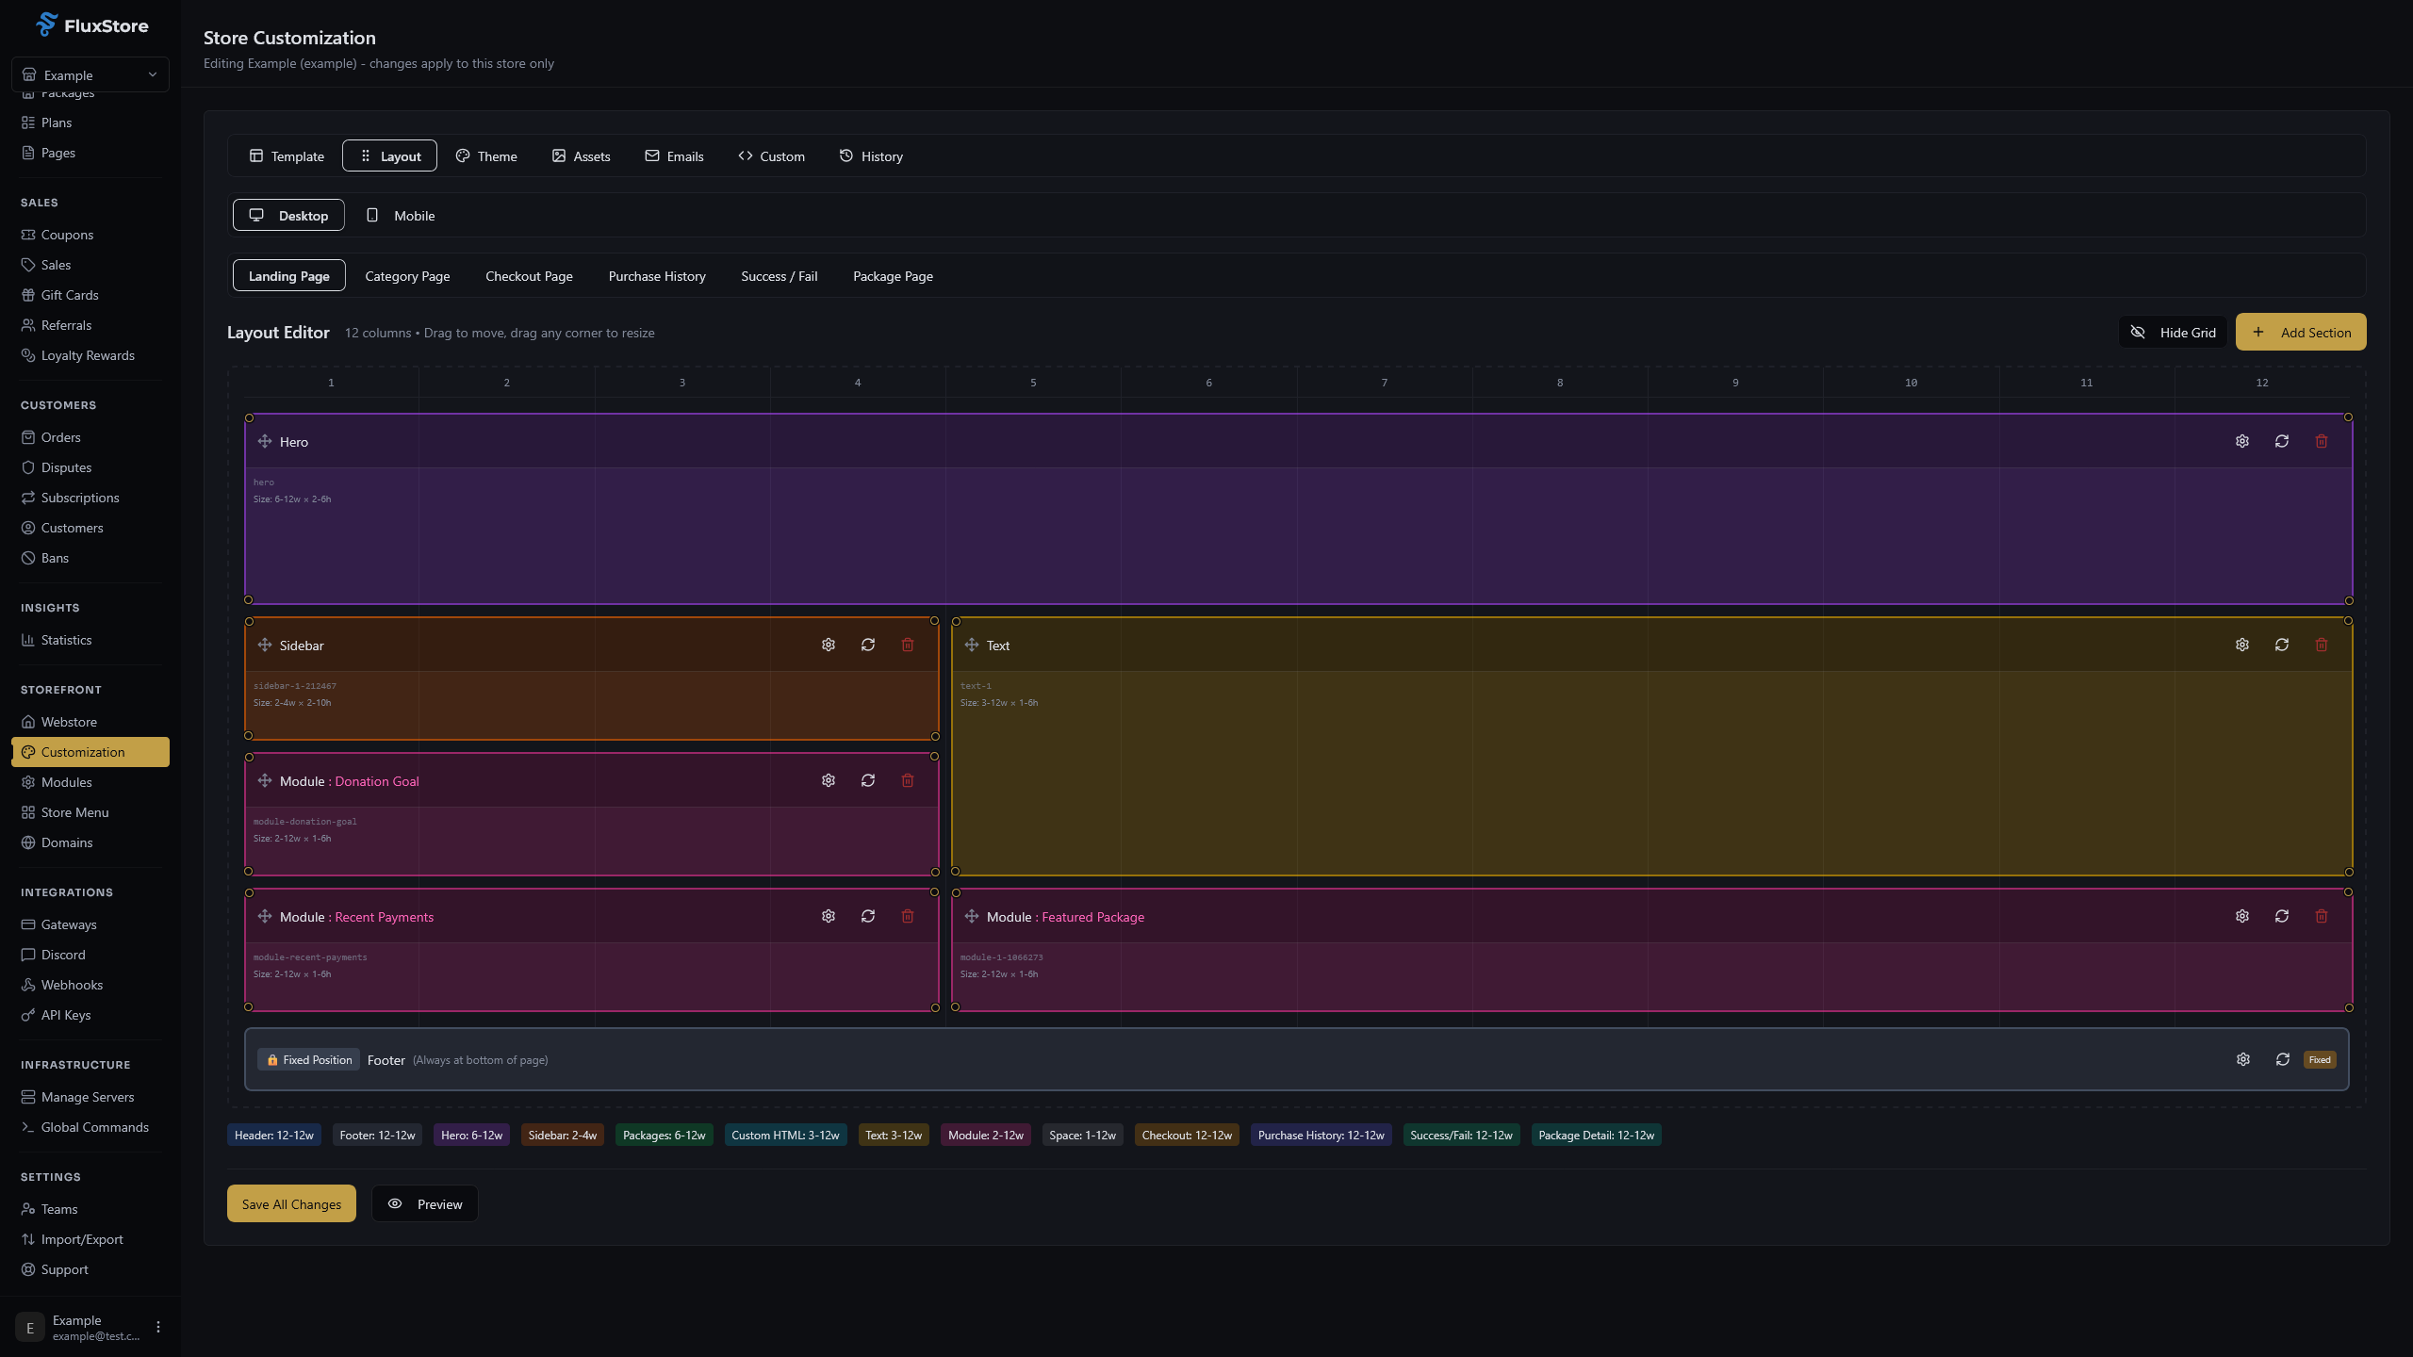Click Save All Changes
The height and width of the screenshot is (1357, 2413).
tap(291, 1203)
